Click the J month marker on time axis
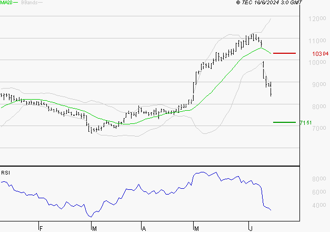Viewport: 330px width, 232px height. coord(251,229)
